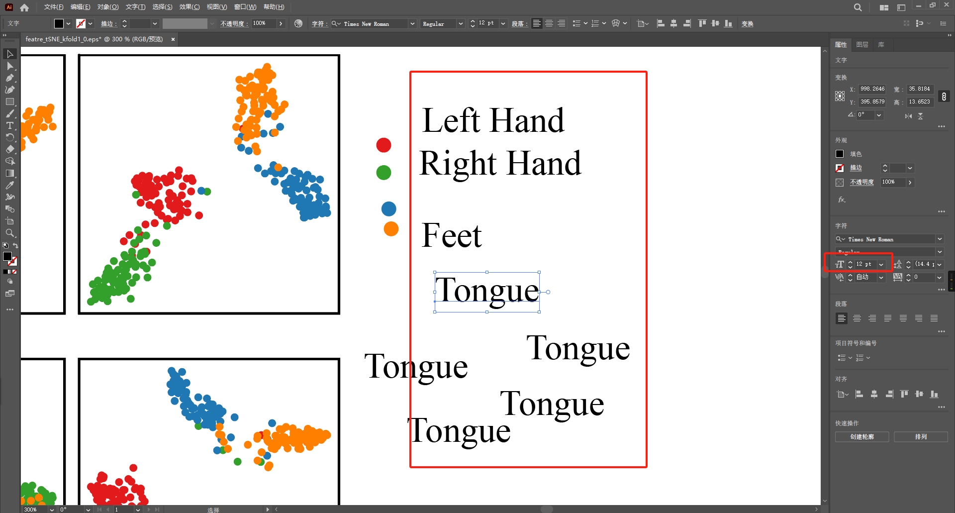Select the Rectangle tool
Viewport: 955px width, 513px height.
pos(10,102)
